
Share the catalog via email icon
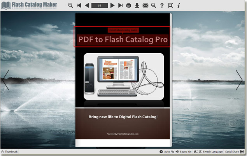coord(145,5)
